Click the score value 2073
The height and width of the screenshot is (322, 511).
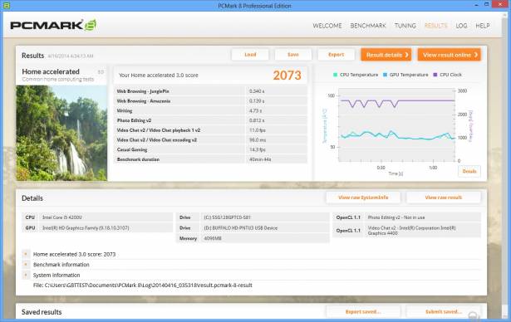(x=287, y=76)
